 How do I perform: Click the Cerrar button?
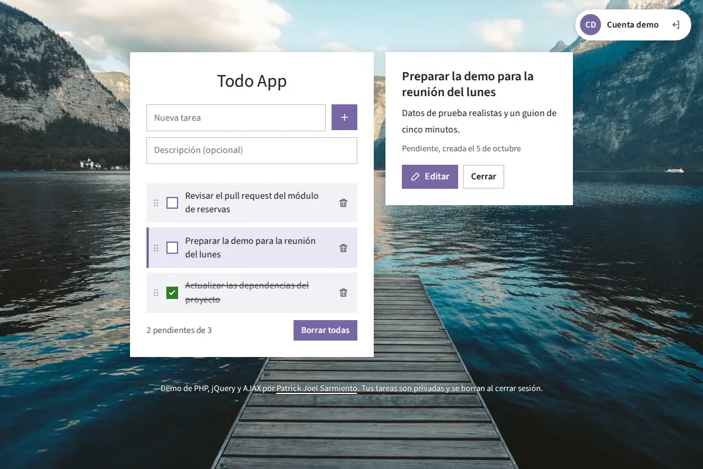tap(483, 176)
